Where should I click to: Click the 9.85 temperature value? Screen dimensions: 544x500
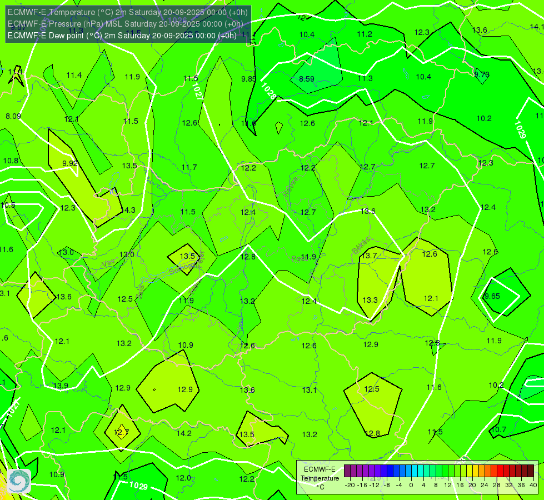pyautogui.click(x=248, y=79)
